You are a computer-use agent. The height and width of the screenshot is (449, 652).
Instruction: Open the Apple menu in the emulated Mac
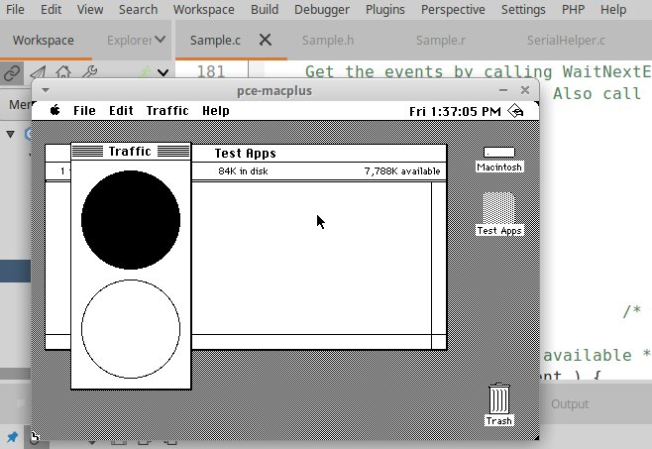point(54,110)
